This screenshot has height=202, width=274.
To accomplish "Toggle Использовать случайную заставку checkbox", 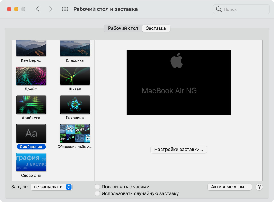I will click(97, 193).
